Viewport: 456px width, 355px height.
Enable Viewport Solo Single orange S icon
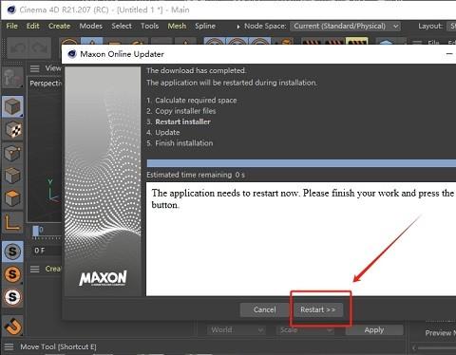pos(12,274)
